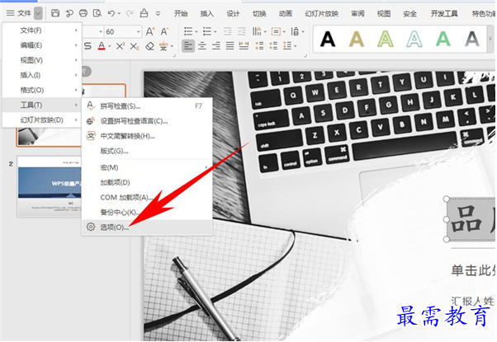
Task: Expand the customize quick access toolbar arrow
Action: point(158,13)
